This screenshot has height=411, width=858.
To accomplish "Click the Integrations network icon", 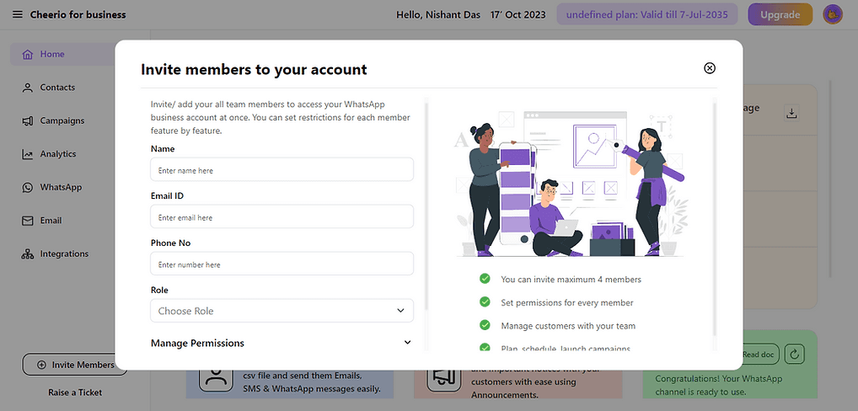I will click(27, 254).
